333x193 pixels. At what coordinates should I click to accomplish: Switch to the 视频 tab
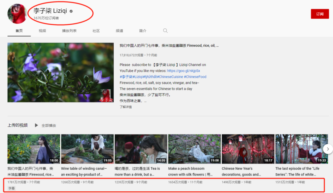pyautogui.click(x=42, y=31)
